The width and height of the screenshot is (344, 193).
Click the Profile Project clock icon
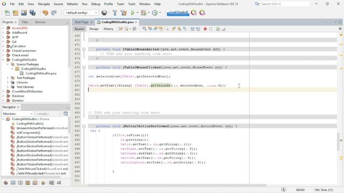point(155,13)
